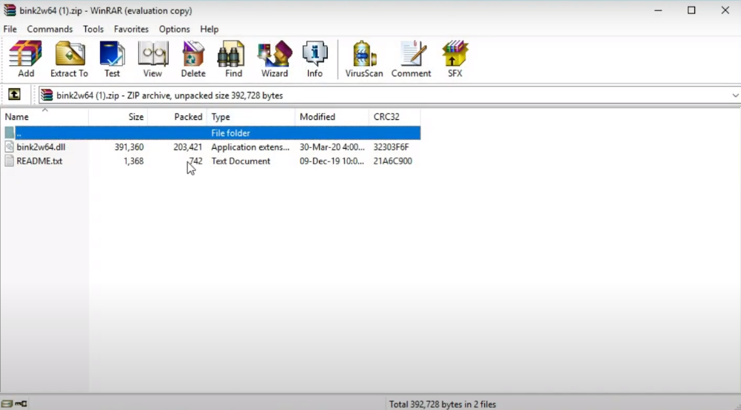
Task: Click the README.txt file icon
Action: tap(10, 161)
